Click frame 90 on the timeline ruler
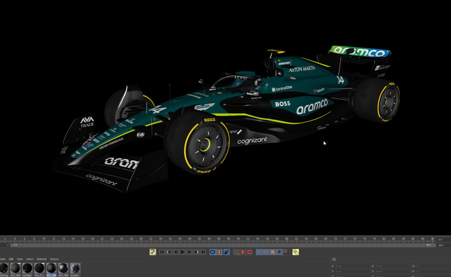The image size is (451, 277). pos(433,239)
